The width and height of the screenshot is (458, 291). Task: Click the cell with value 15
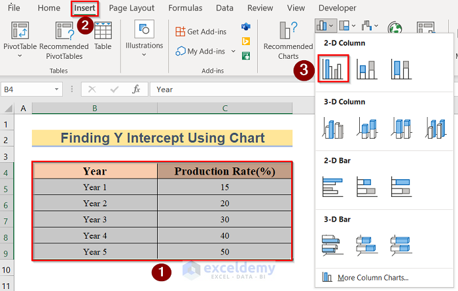[224, 187]
